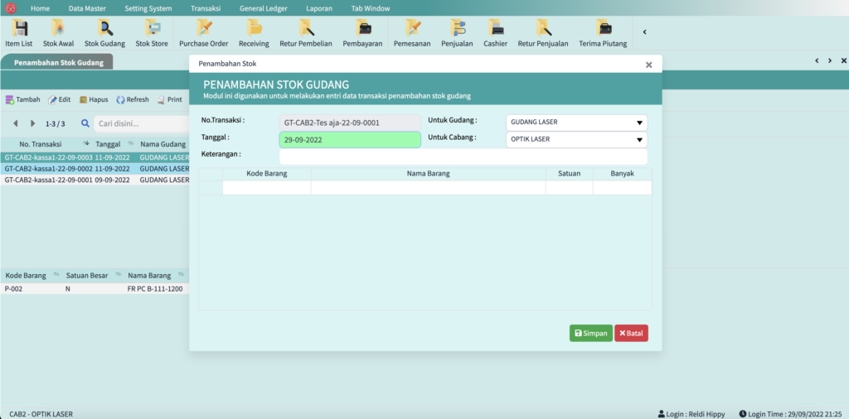Collapse the toolbar with the left chevron
Viewport: 849px width, 419px height.
point(645,32)
